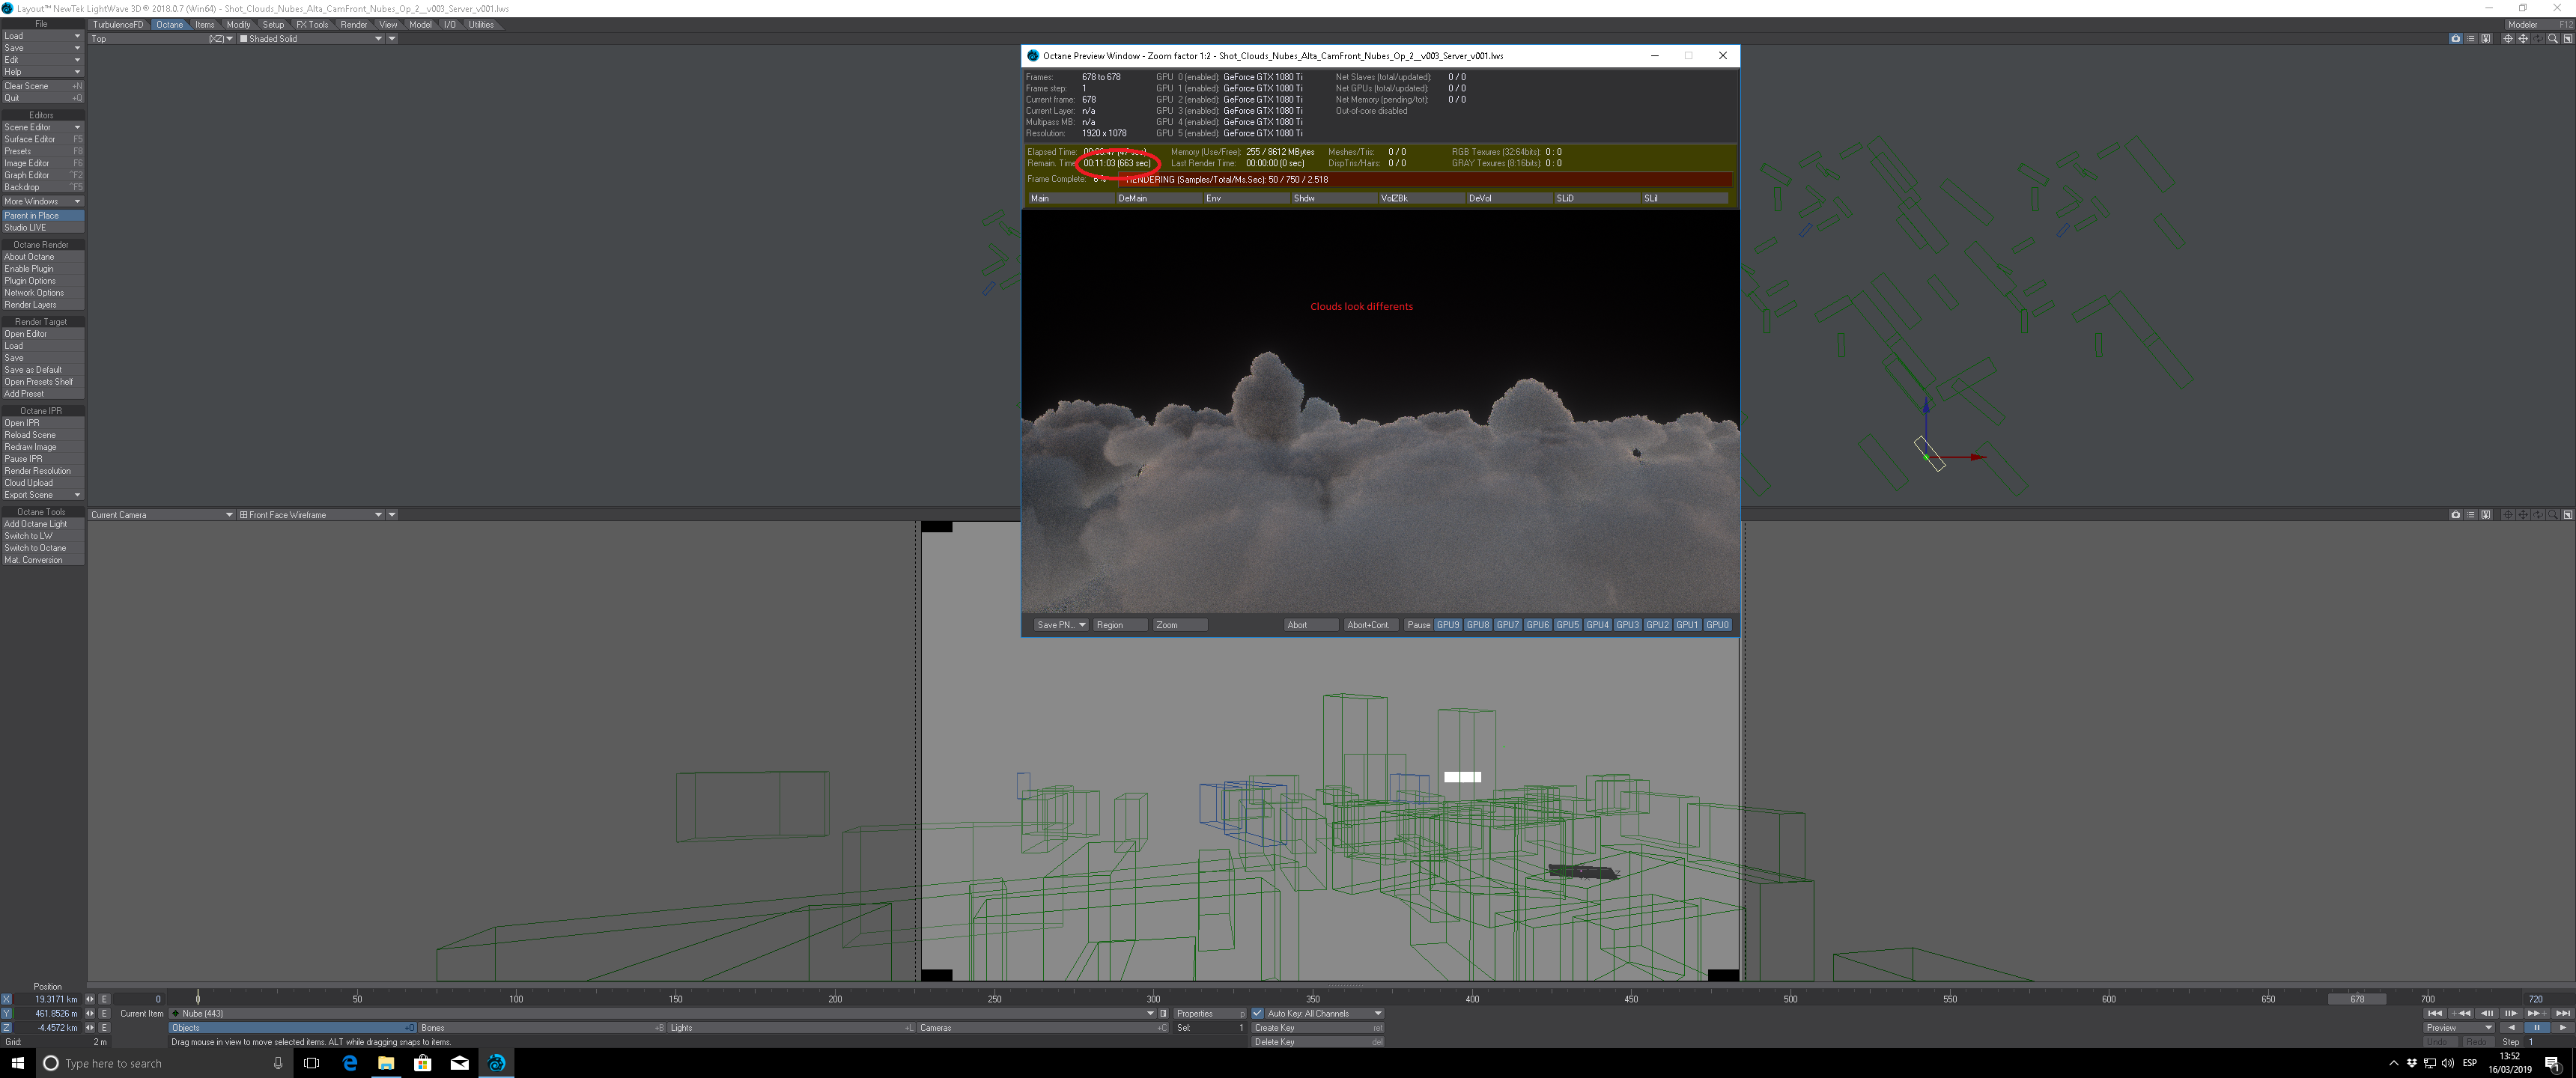Expand the Save PNG format dropdown

[1081, 625]
